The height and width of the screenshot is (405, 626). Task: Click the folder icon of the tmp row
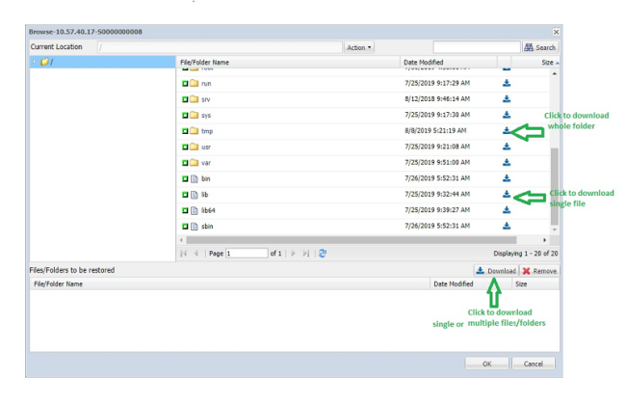point(194,131)
